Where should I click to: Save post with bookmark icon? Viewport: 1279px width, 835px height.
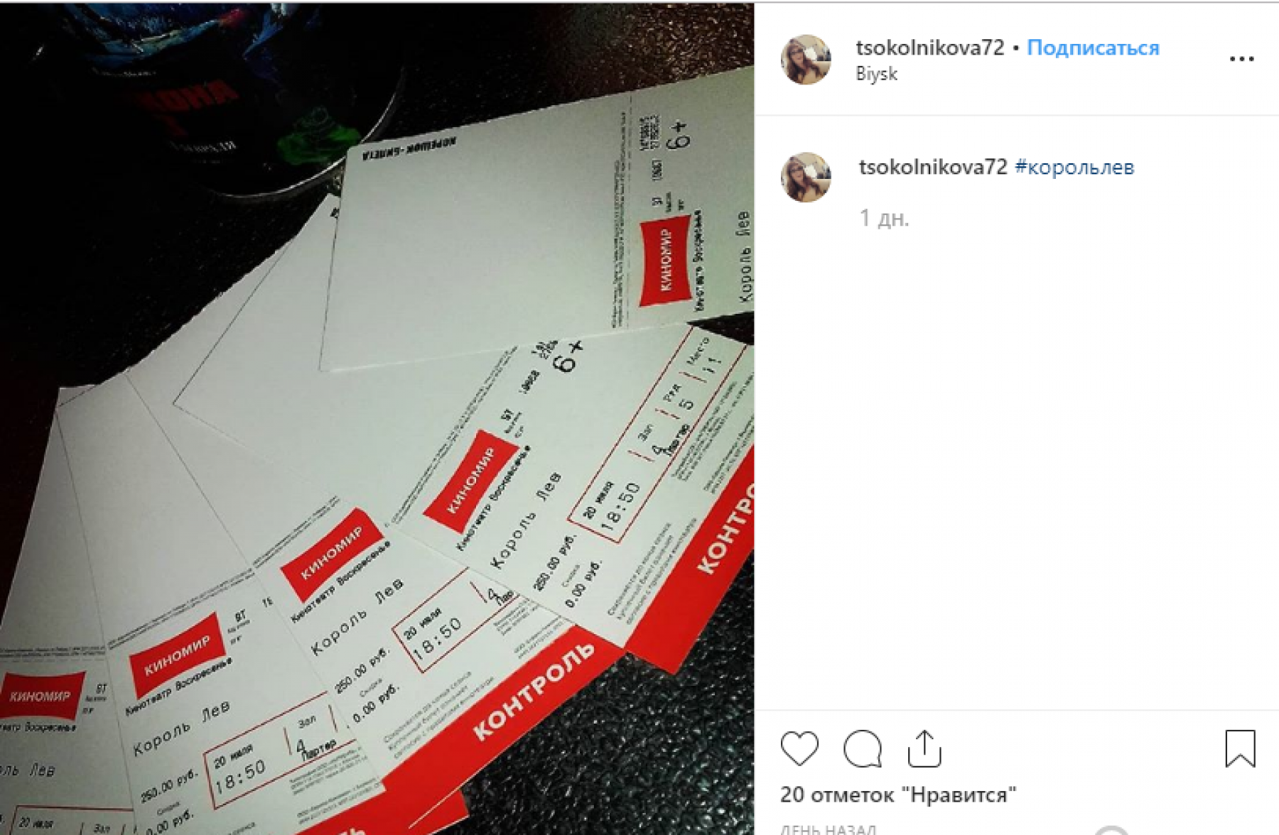1241,748
